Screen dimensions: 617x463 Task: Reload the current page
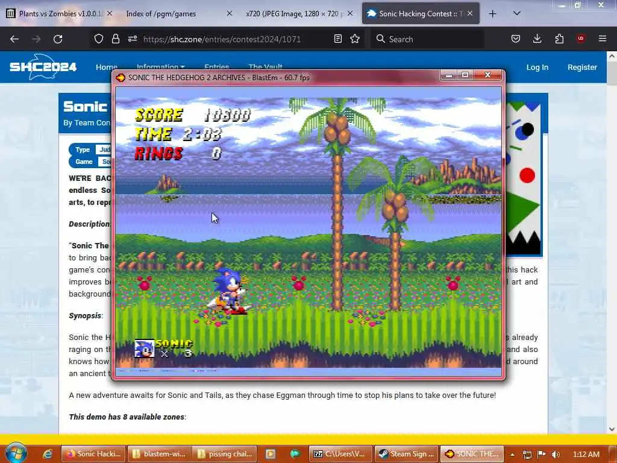click(58, 39)
